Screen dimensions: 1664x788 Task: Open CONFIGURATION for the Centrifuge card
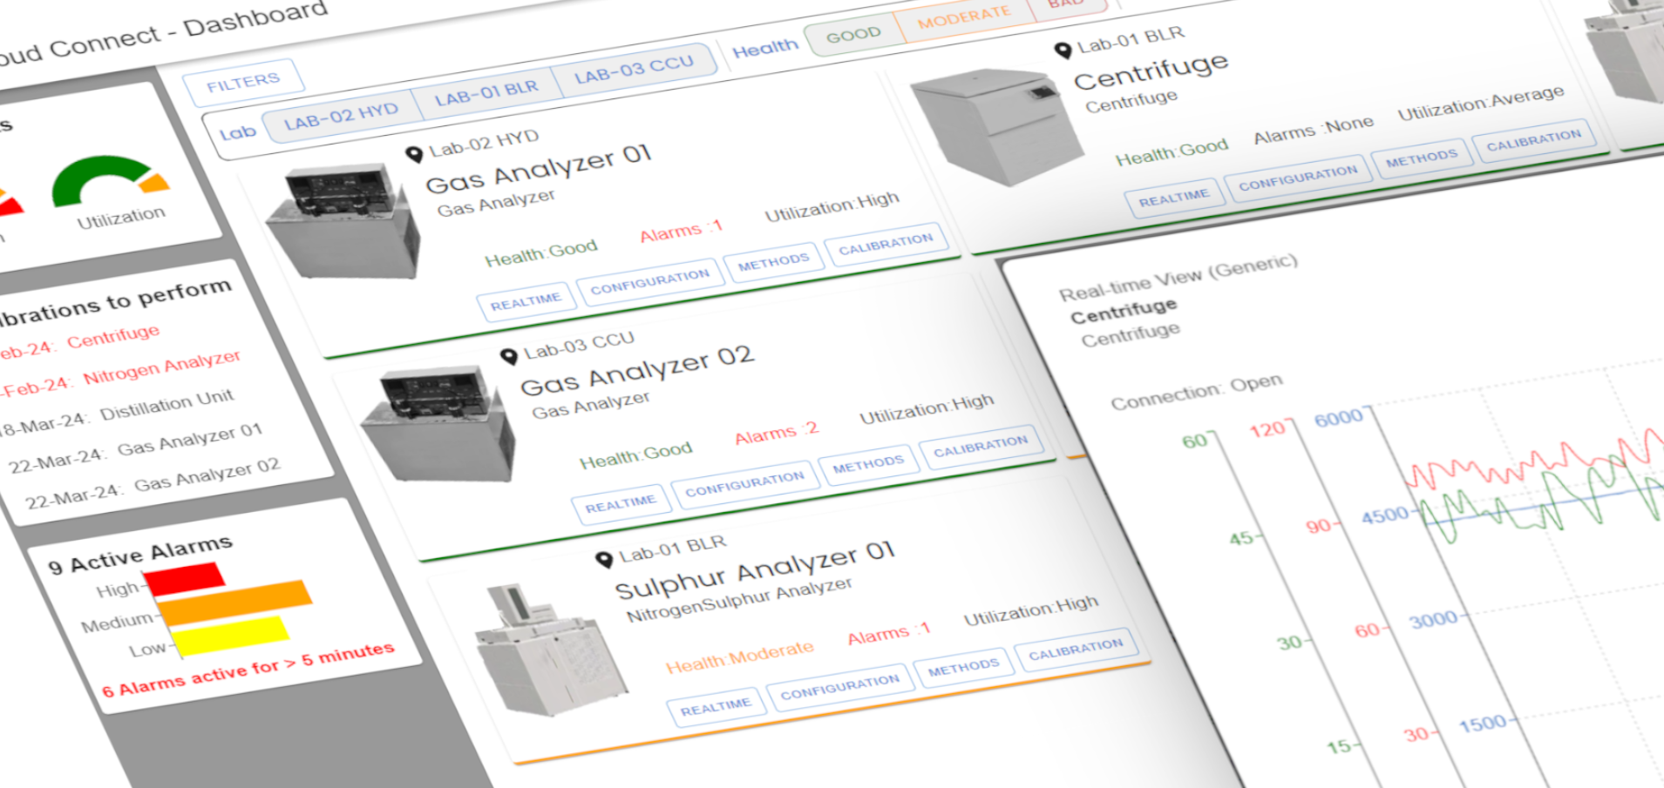(x=1298, y=177)
